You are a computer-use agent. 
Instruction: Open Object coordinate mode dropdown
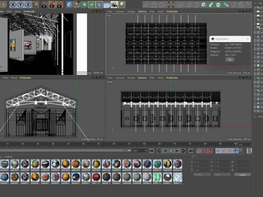202,175
